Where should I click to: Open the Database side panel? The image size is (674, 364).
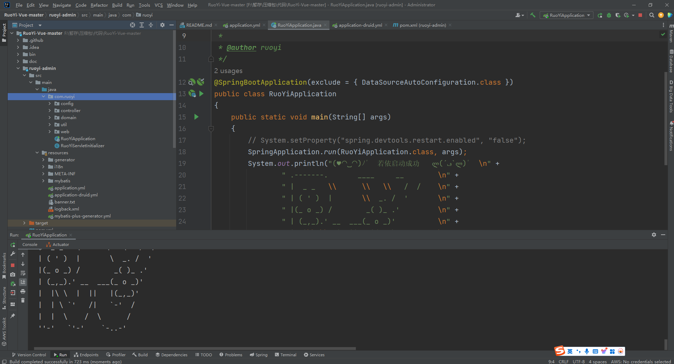pos(671,61)
